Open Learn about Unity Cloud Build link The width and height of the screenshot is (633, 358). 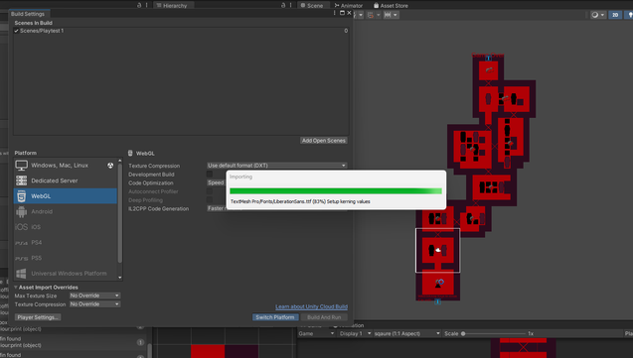click(311, 306)
